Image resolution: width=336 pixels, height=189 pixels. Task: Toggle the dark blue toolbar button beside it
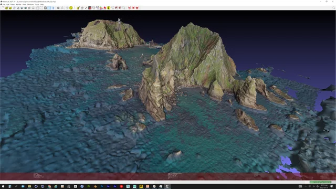pyautogui.click(x=53, y=8)
